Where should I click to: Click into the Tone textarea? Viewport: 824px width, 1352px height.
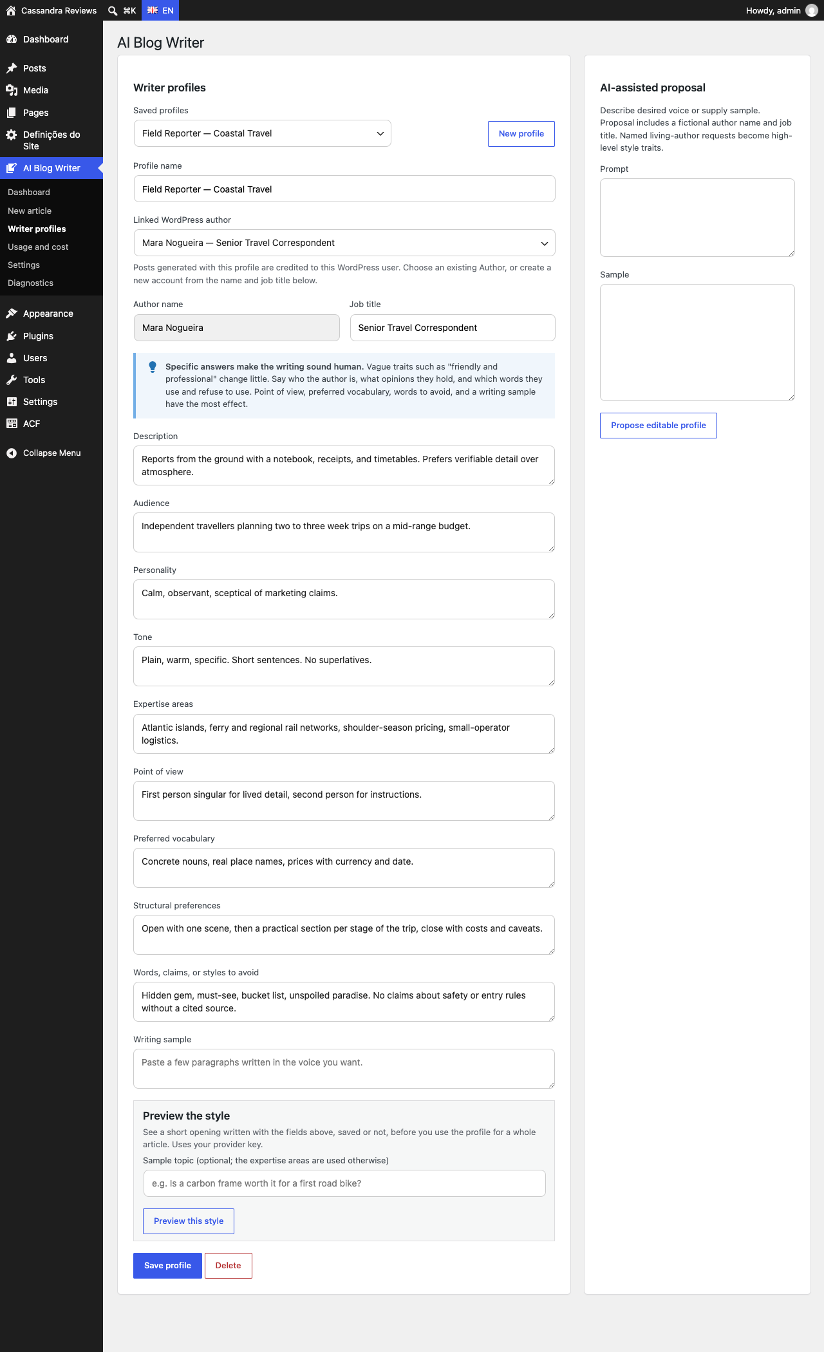pos(344,666)
